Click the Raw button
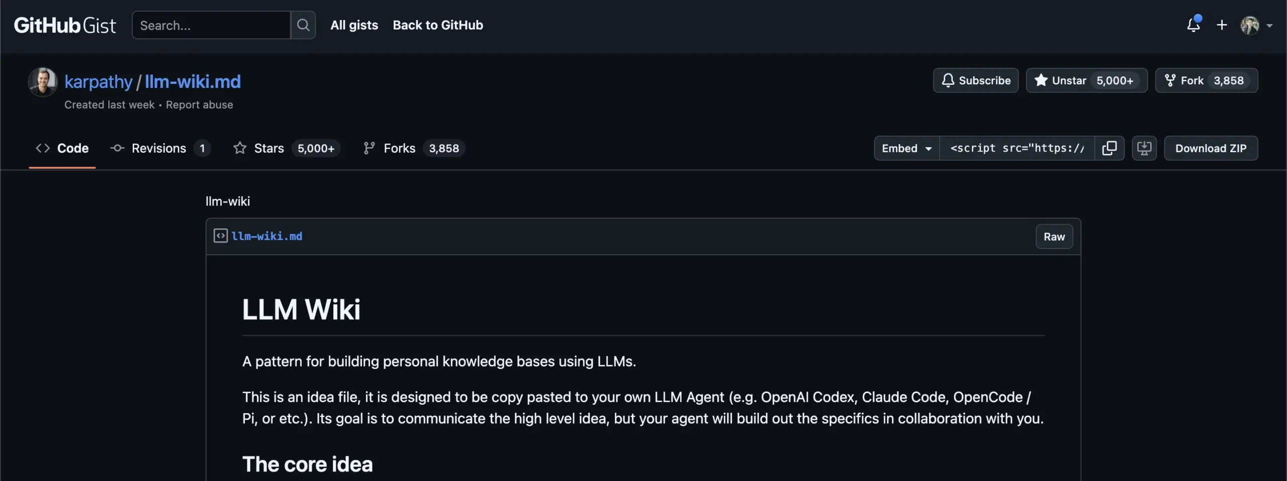Image resolution: width=1287 pixels, height=481 pixels. tap(1054, 236)
